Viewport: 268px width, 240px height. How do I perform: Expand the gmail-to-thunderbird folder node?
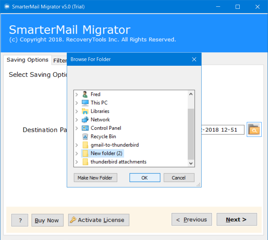click(77, 145)
